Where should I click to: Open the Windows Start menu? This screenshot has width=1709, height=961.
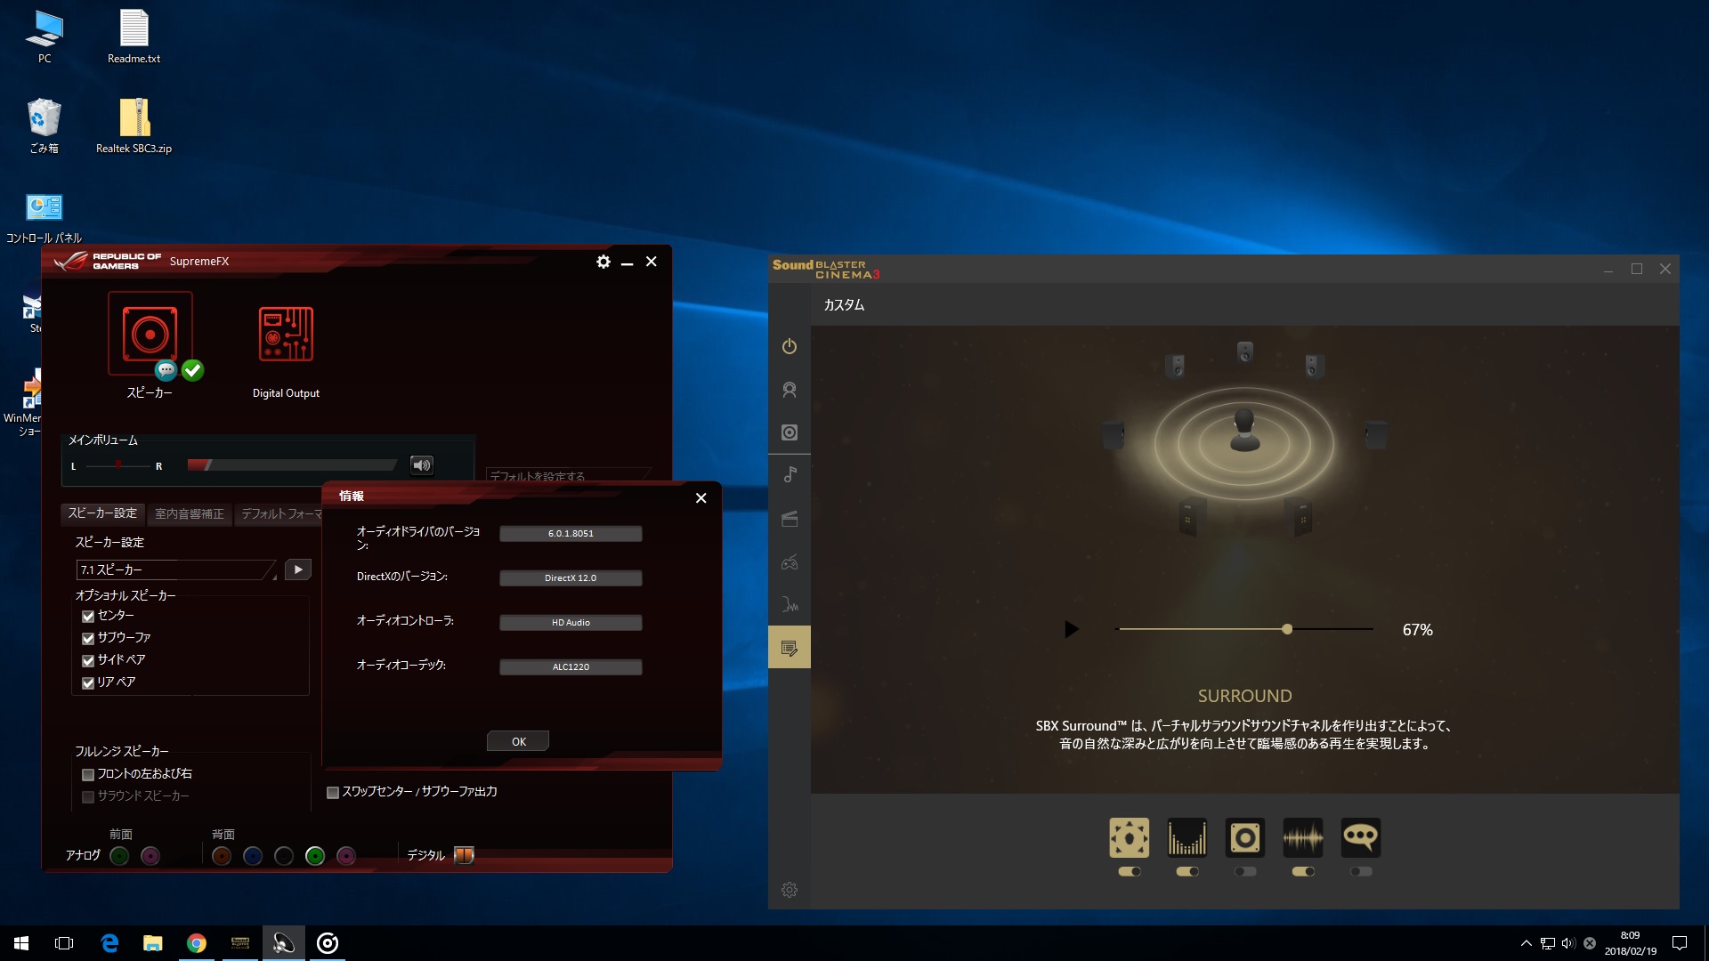tap(21, 943)
